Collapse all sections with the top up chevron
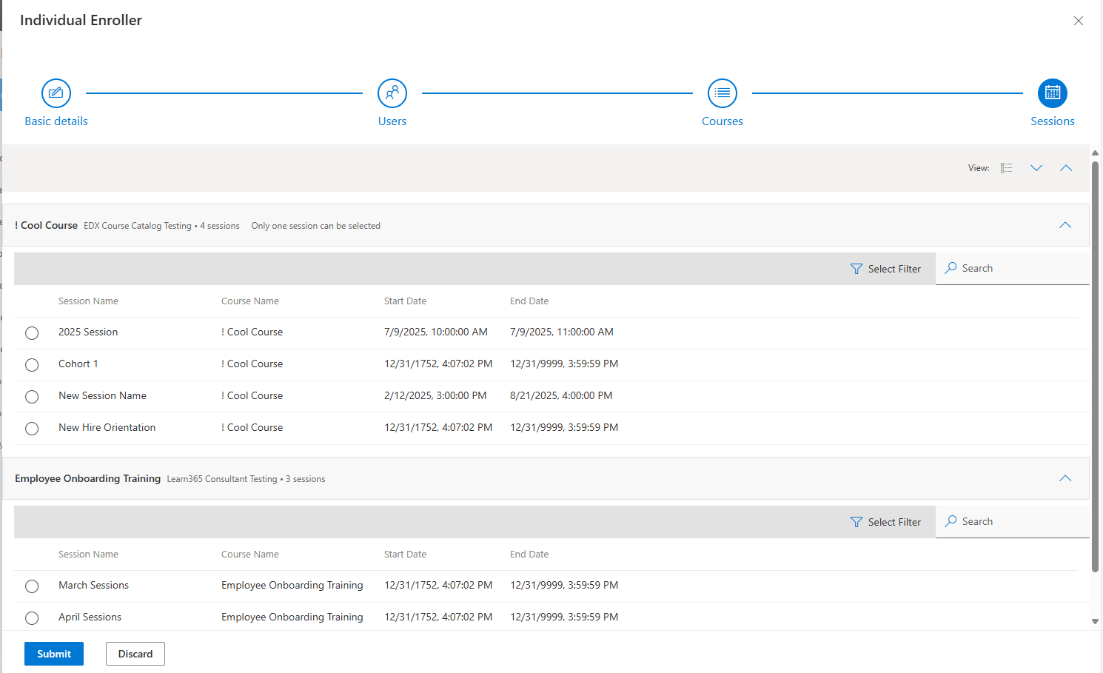 (x=1066, y=168)
